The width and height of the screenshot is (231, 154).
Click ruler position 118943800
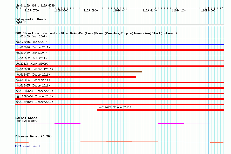61,10
